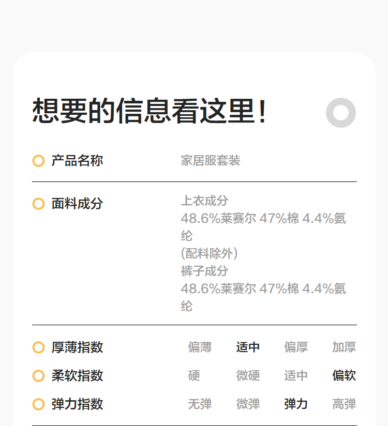388x426 pixels.
Task: Click the 上衣成分 fabric label
Action: click(204, 201)
